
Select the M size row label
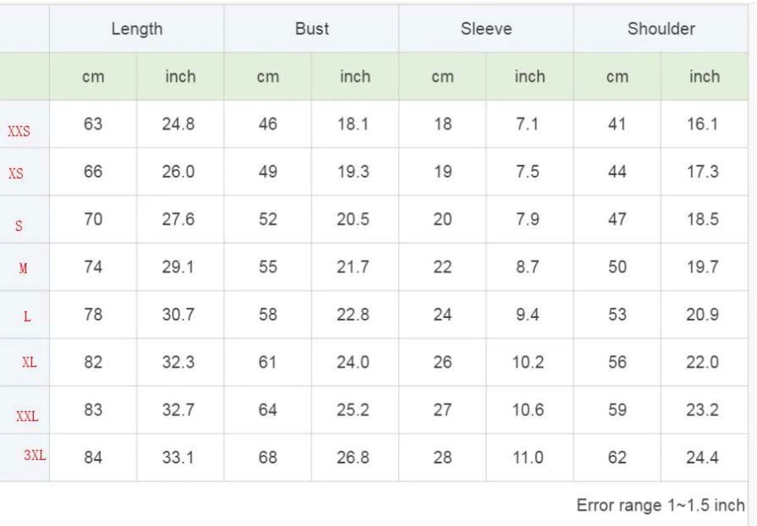point(23,268)
